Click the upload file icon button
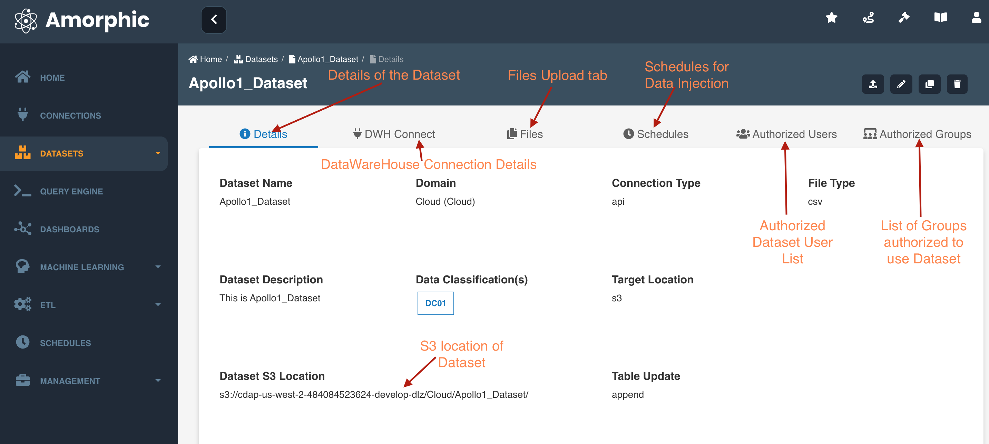Screen dimensions: 989x444 click(873, 84)
